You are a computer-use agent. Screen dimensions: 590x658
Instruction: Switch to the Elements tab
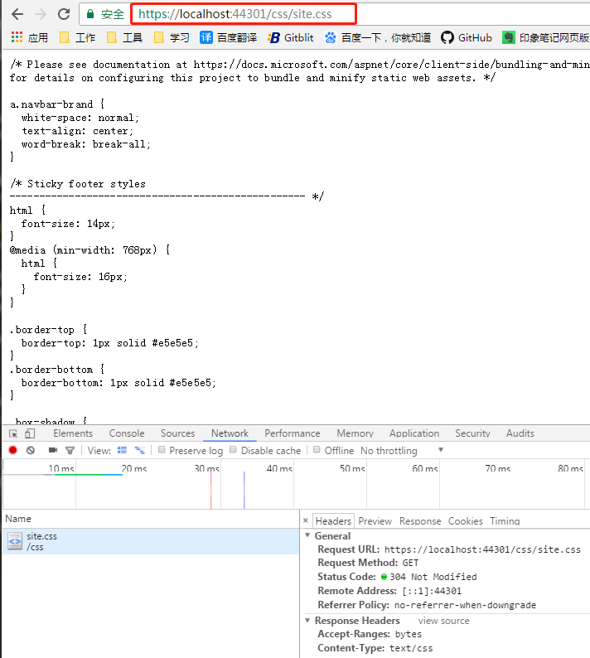pyautogui.click(x=73, y=433)
